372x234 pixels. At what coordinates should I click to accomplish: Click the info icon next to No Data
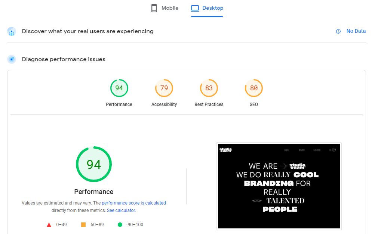coord(339,31)
